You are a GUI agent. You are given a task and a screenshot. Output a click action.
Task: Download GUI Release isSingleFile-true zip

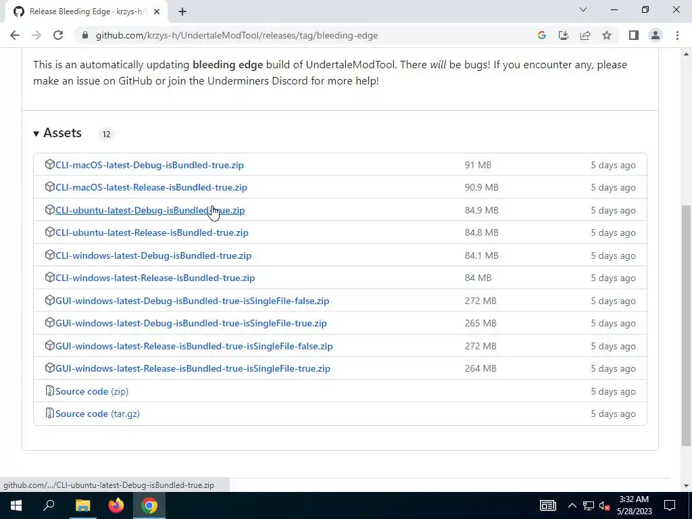point(193,368)
